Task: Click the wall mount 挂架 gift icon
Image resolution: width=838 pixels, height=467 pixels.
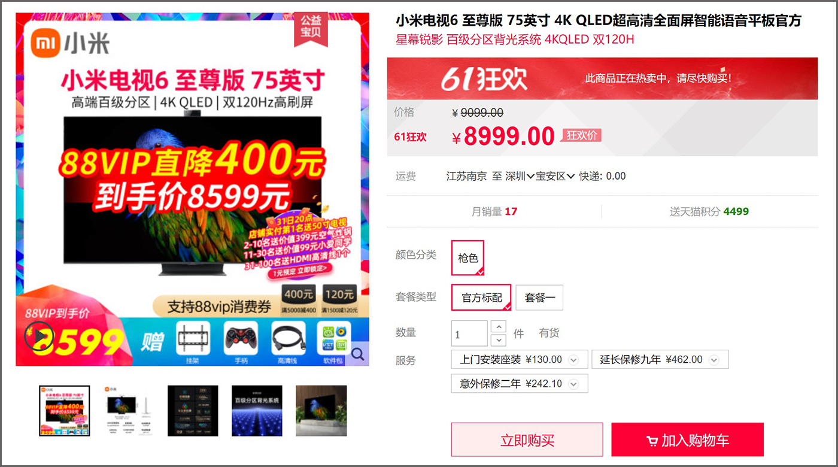Action: click(x=193, y=342)
